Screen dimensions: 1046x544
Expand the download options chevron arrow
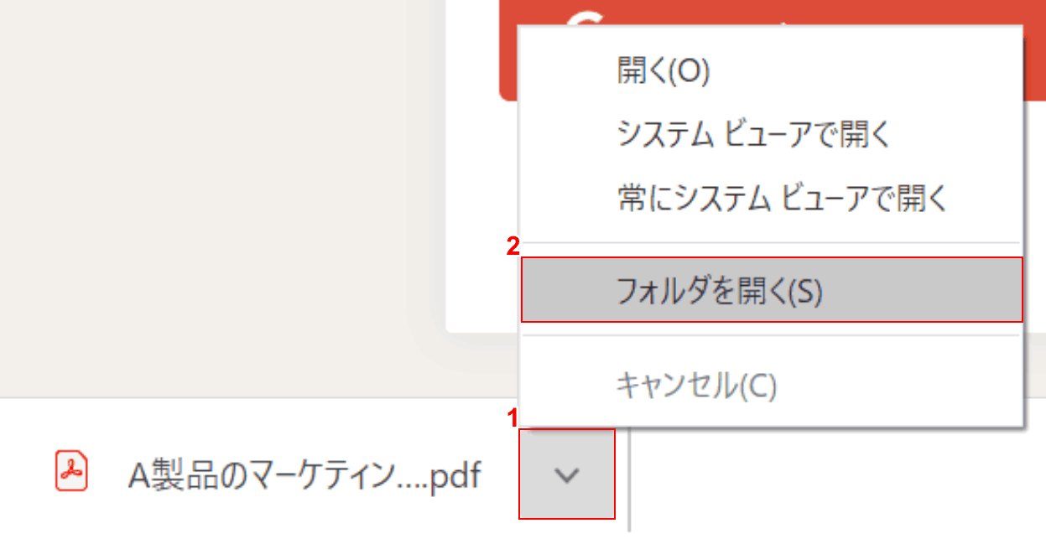click(567, 474)
